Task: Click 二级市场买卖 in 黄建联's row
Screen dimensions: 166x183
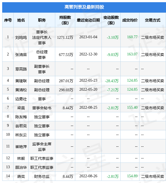Action: coord(153,81)
